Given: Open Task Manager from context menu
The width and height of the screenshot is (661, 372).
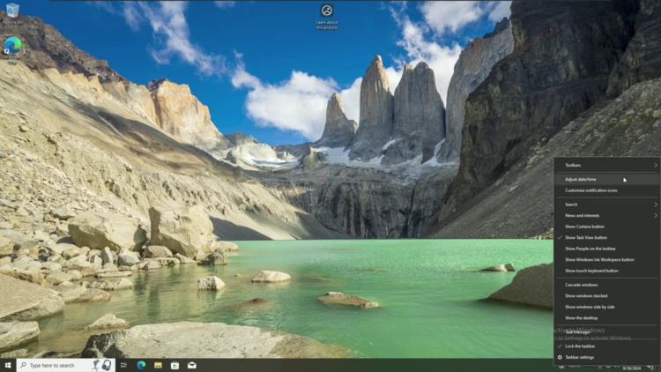Looking at the screenshot, I should tap(606, 332).
